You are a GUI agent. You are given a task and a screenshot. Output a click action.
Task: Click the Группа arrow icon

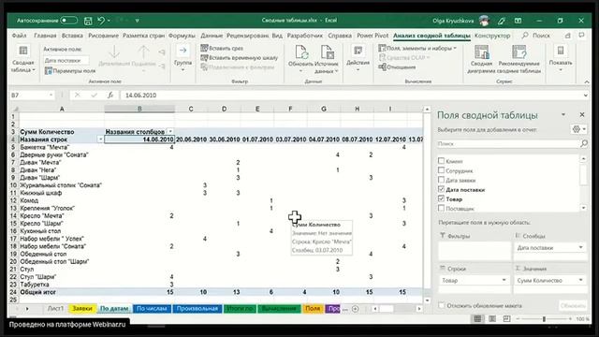pyautogui.click(x=183, y=50)
